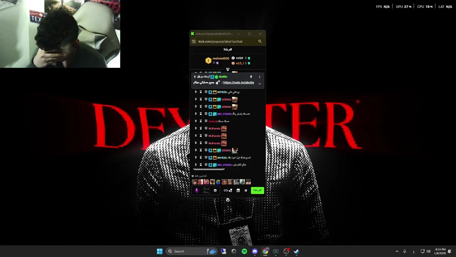The width and height of the screenshot is (456, 257).
Task: Open the infinity channel points icon
Action: [226, 190]
